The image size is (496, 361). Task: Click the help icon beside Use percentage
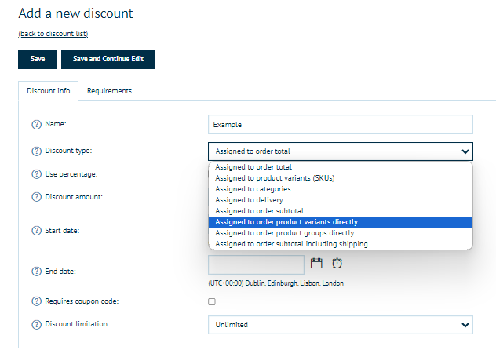(x=36, y=174)
